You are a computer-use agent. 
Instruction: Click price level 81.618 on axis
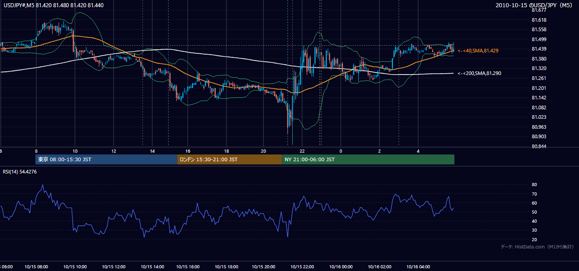pos(539,20)
